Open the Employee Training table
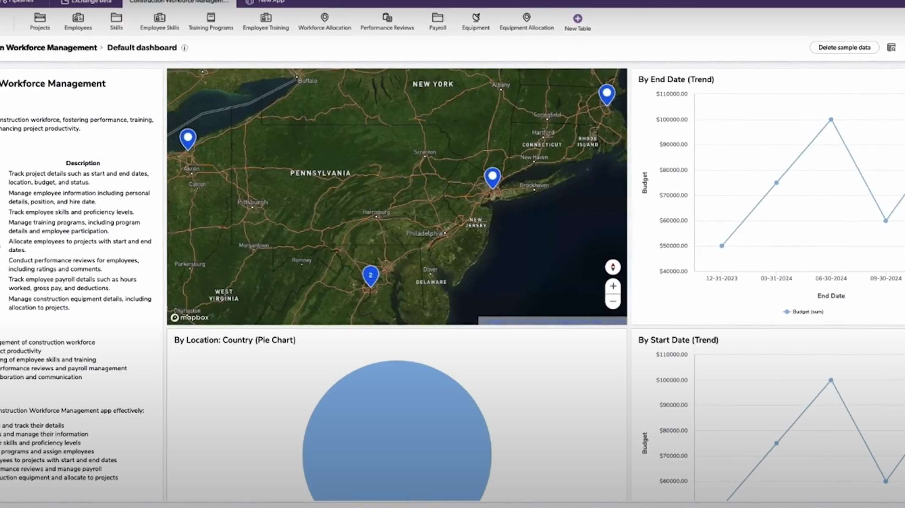Viewport: 905px width, 508px height. tap(265, 21)
